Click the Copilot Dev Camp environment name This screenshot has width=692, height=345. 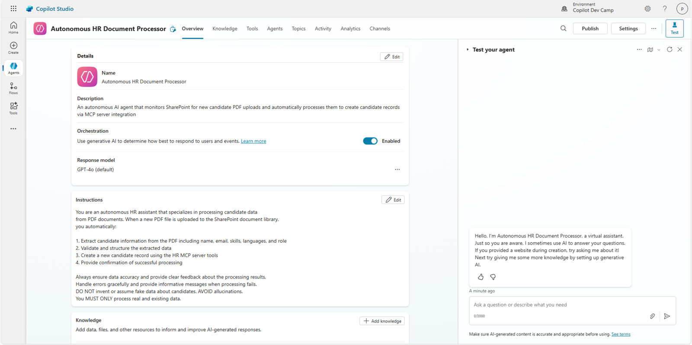pos(593,10)
